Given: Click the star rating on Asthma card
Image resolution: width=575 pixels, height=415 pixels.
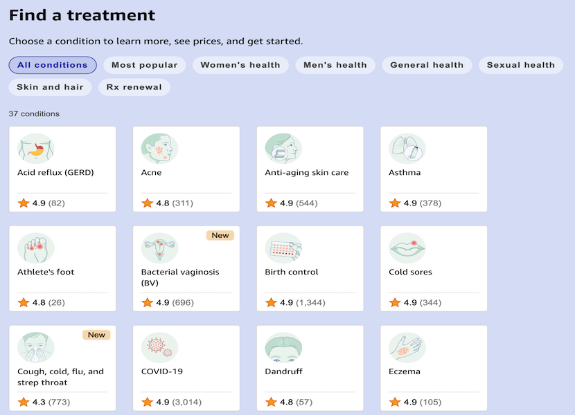Looking at the screenshot, I should point(395,203).
